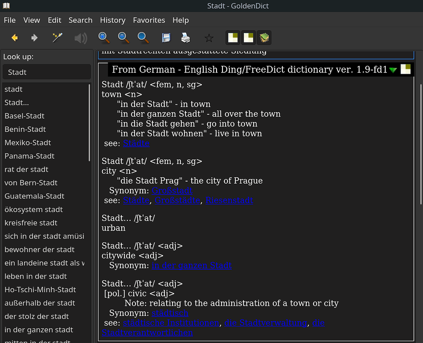Expand the dictionary group selector

pos(265,38)
